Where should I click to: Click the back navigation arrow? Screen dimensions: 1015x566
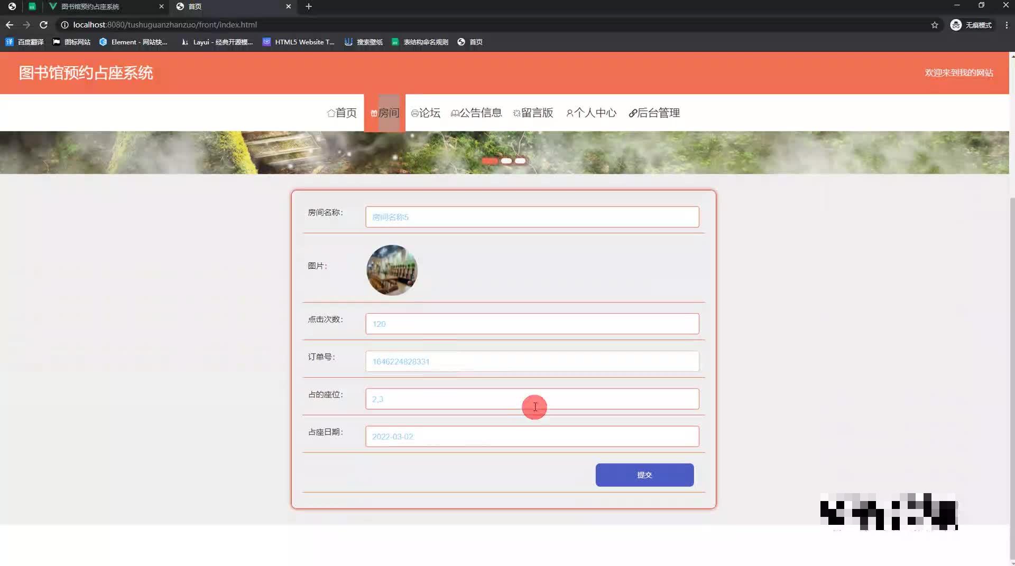coord(9,24)
